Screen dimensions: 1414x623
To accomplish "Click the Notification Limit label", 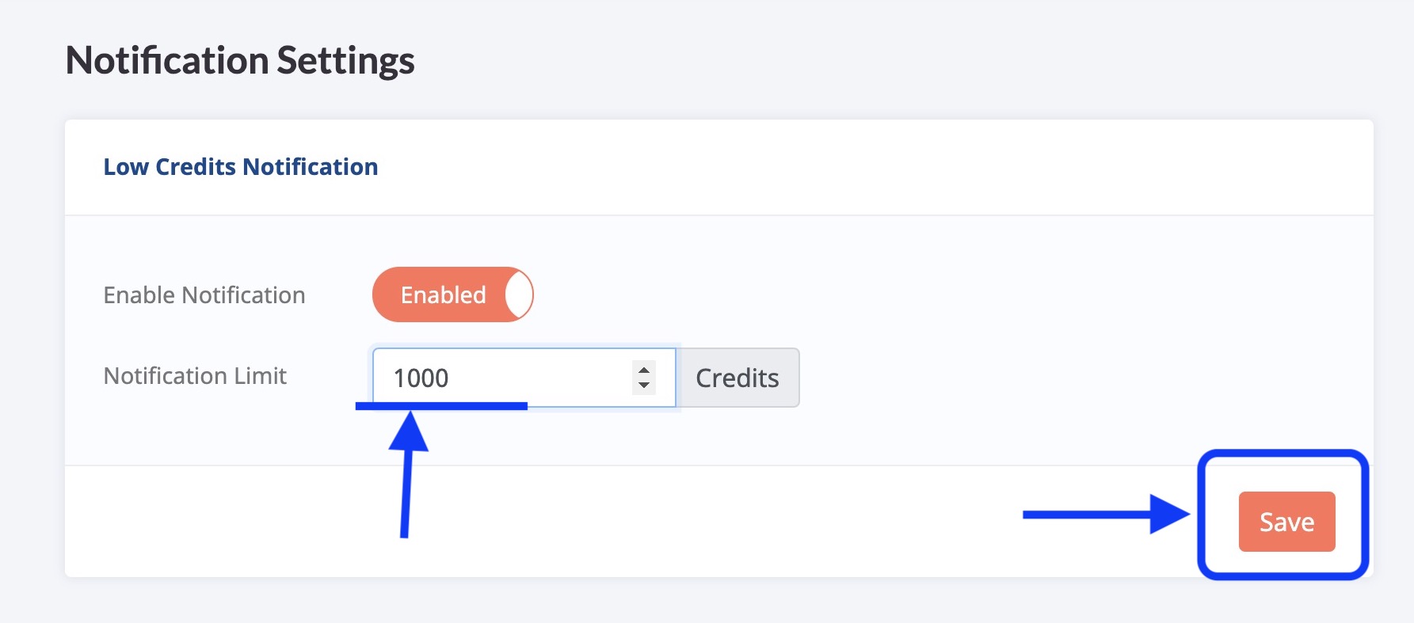I will pyautogui.click(x=195, y=376).
